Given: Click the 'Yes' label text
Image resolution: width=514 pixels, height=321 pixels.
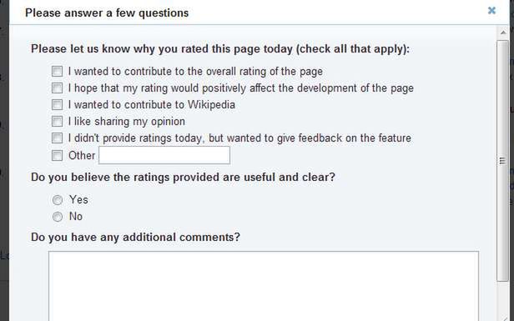Looking at the screenshot, I should coord(78,199).
